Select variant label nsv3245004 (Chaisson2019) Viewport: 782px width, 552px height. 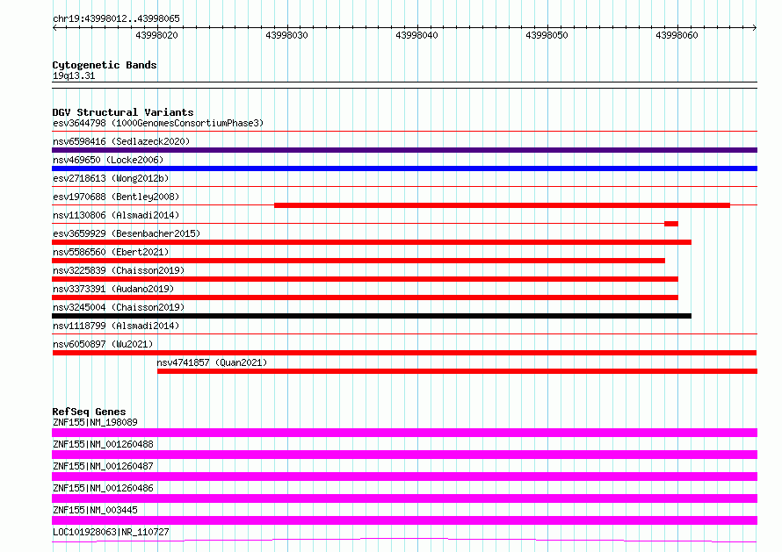click(x=119, y=307)
